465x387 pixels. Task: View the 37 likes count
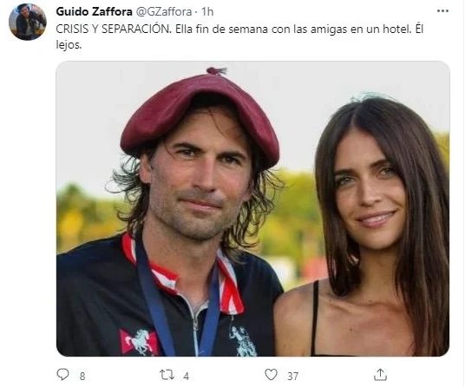292,377
